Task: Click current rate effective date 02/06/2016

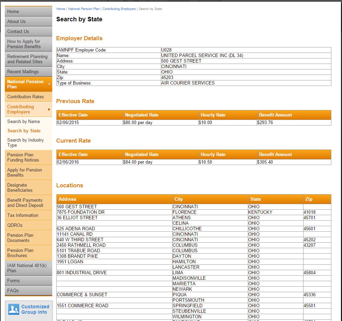Action: coord(68,162)
